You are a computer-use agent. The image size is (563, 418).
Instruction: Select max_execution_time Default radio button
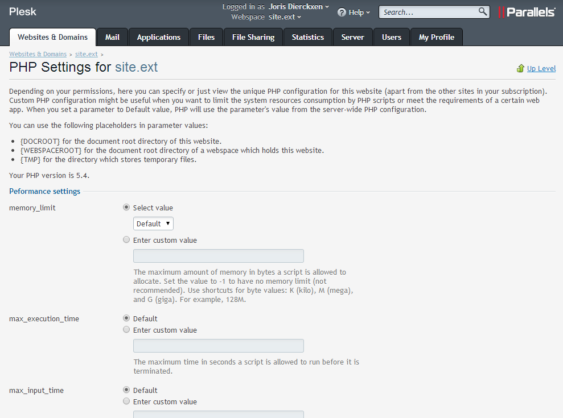(126, 318)
